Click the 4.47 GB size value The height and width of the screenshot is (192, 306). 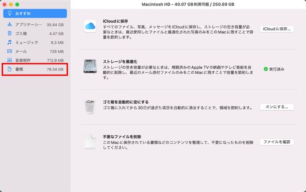tap(56, 34)
